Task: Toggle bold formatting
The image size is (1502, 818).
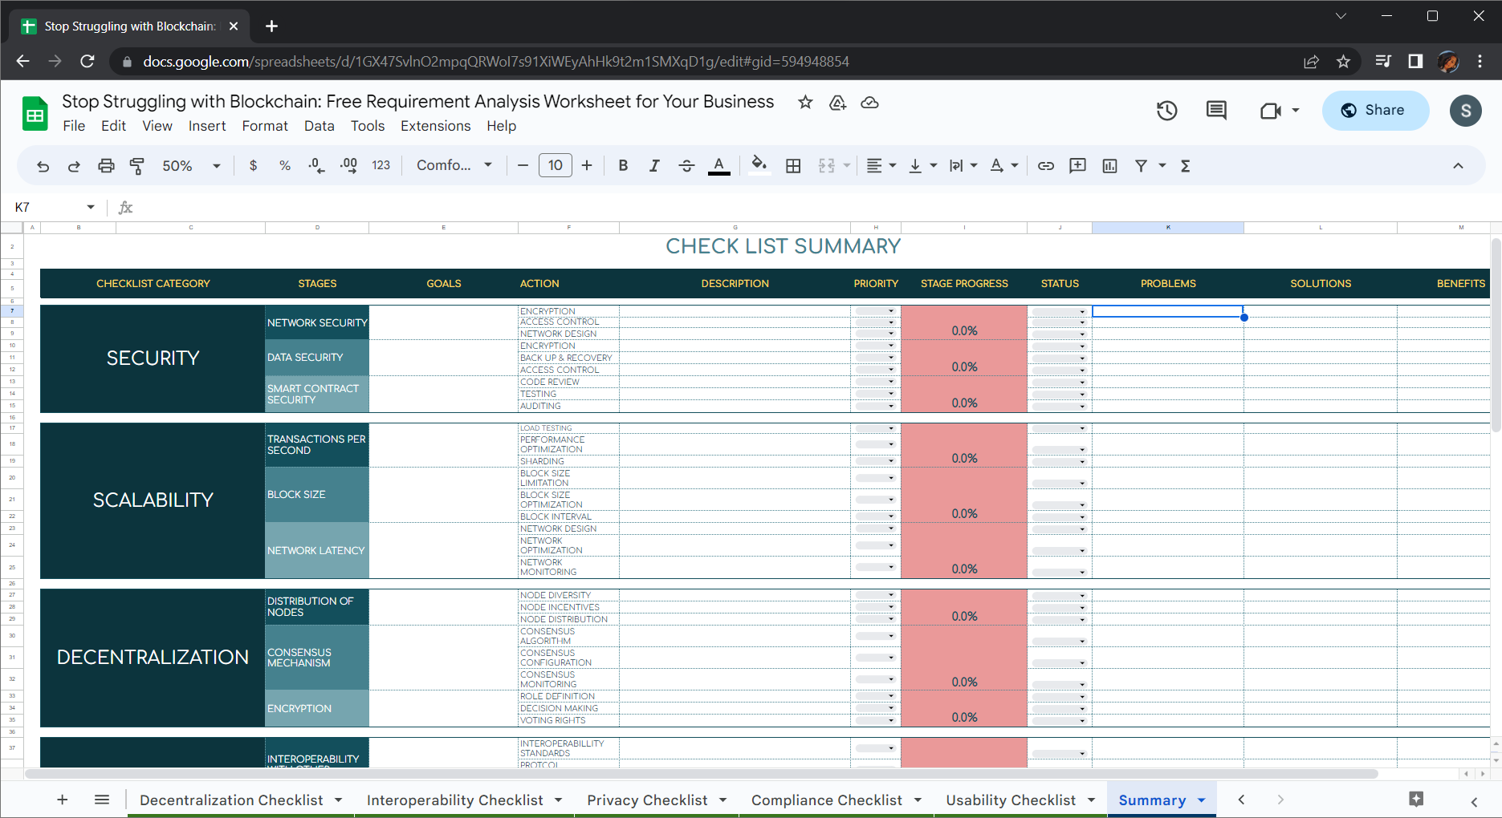Action: 623,166
